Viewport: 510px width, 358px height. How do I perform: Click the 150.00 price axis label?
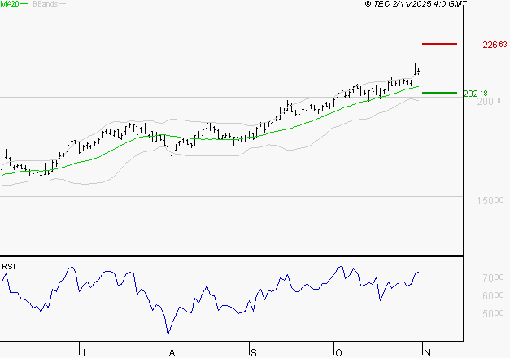[x=490, y=200]
